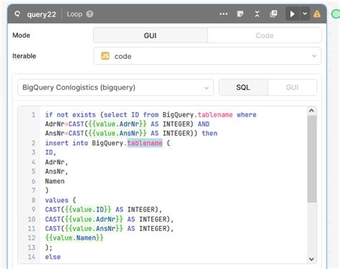340x269 pixels.
Task: Click the 'else' keyword on line 14
Action: pyautogui.click(x=53, y=257)
